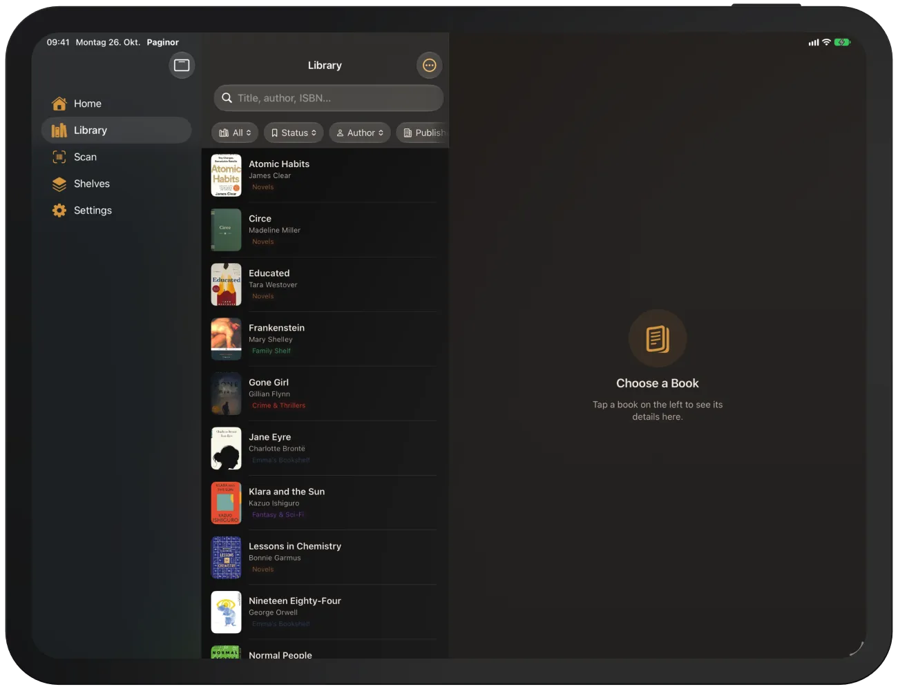Viewport: 898px width, 689px height.
Task: Open the Author filter dropdown
Action: pyautogui.click(x=360, y=133)
